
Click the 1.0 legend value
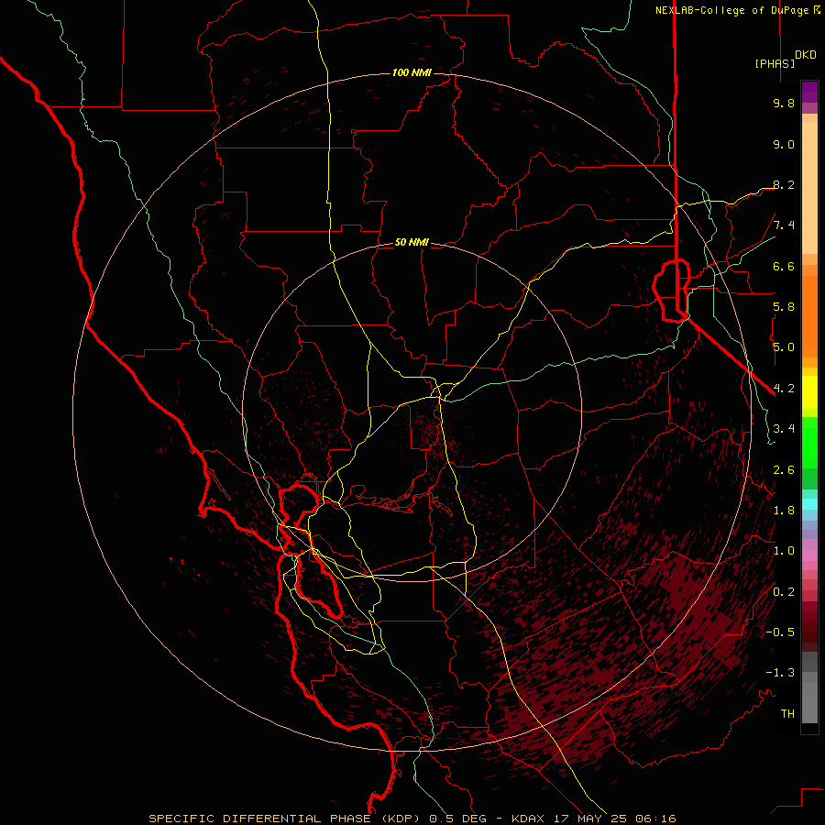784,551
